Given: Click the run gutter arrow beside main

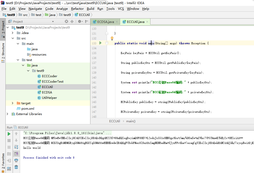Looking at the screenshot, I should pos(100,43).
